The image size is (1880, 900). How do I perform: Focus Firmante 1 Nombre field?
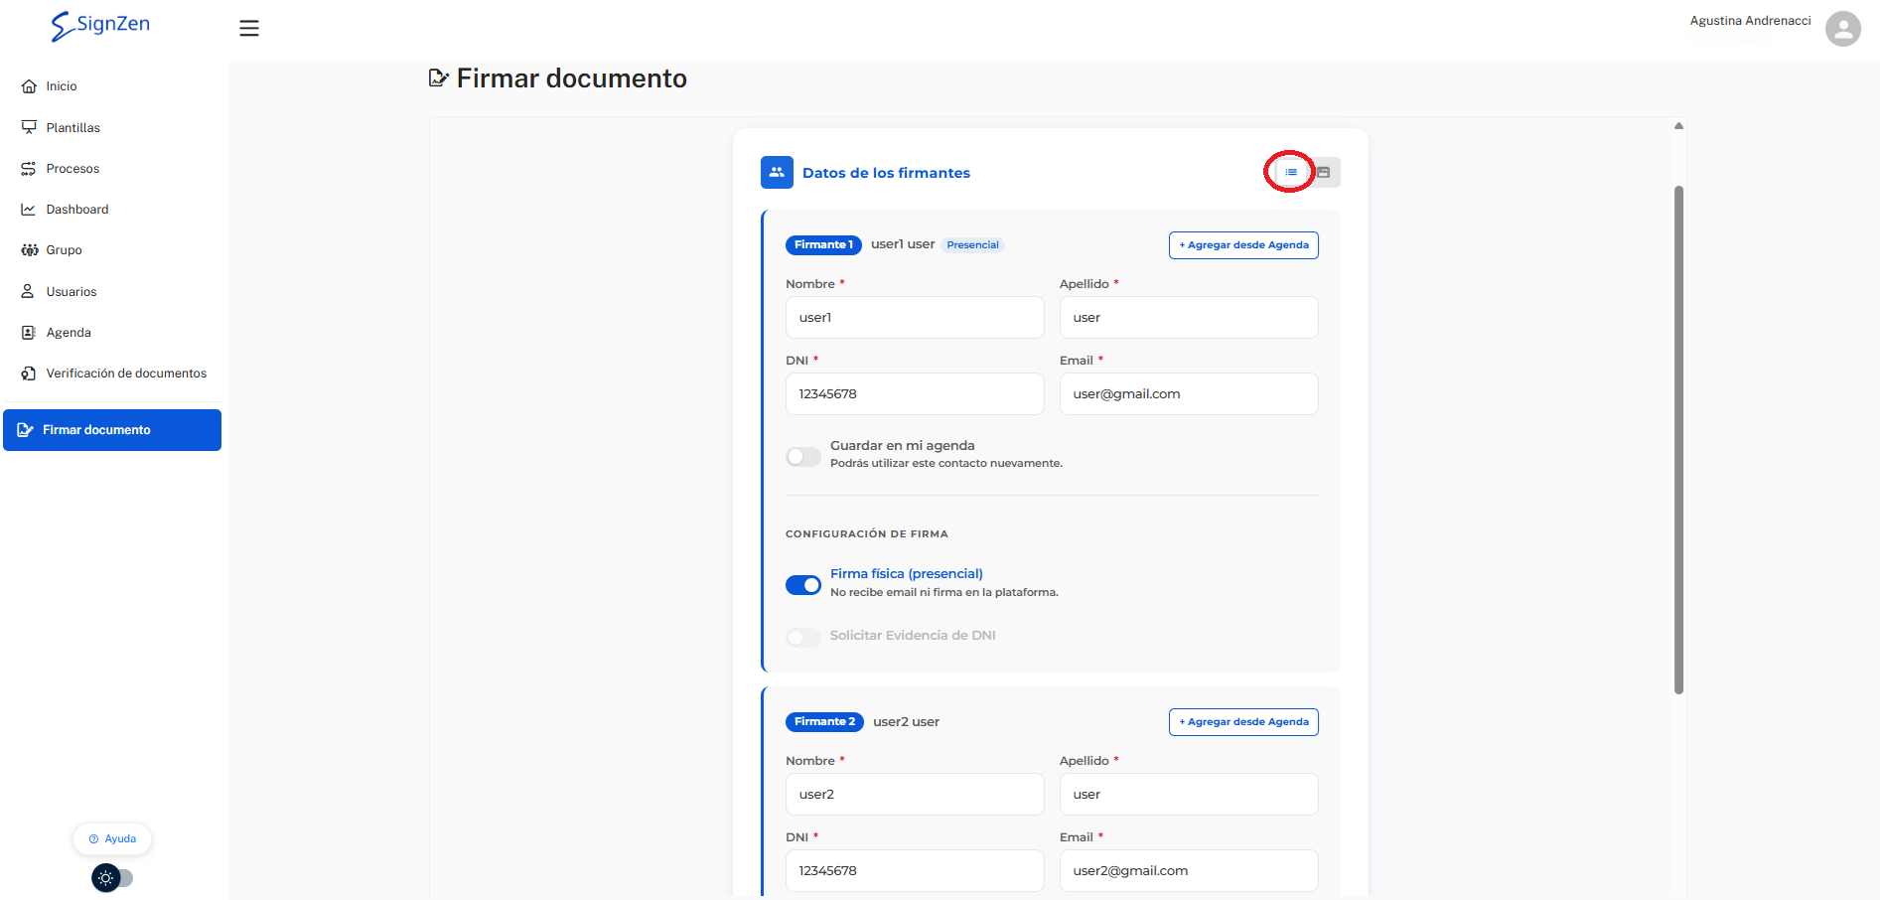[915, 318]
